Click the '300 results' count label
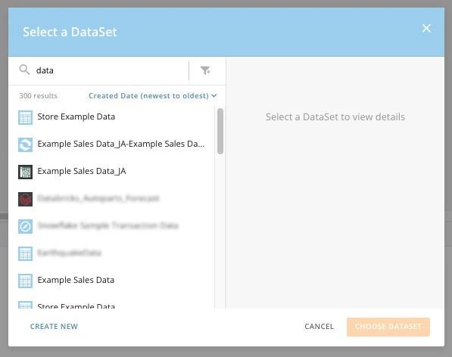This screenshot has width=452, height=357. click(x=39, y=95)
